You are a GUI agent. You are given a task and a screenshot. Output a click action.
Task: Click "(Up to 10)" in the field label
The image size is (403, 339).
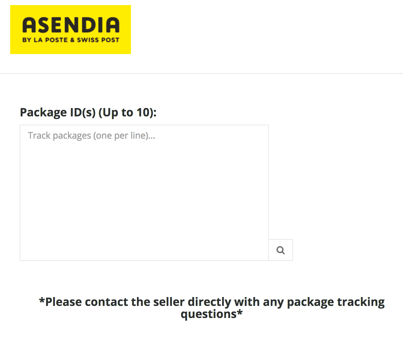pyautogui.click(x=127, y=113)
